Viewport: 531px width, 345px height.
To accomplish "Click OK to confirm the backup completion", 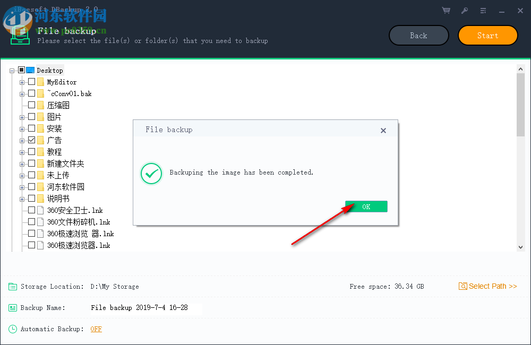I will click(x=366, y=206).
